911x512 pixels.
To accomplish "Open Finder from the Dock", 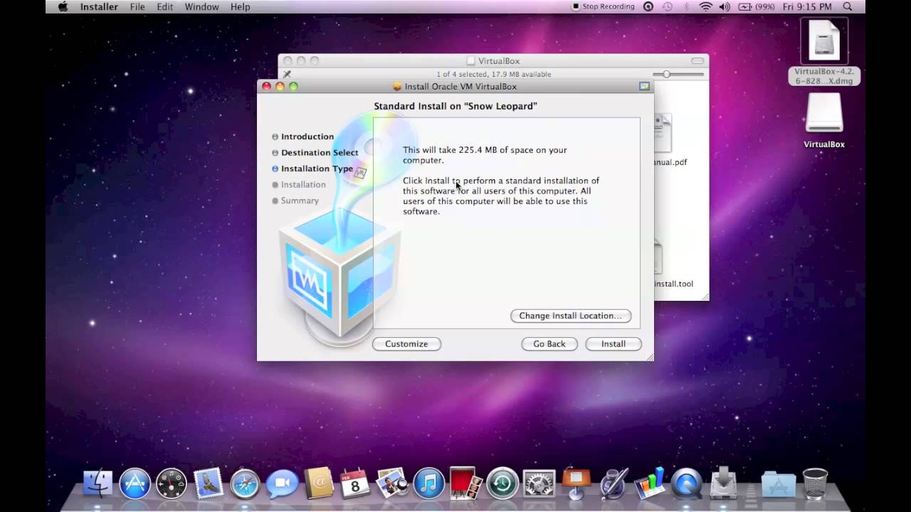I will click(98, 484).
